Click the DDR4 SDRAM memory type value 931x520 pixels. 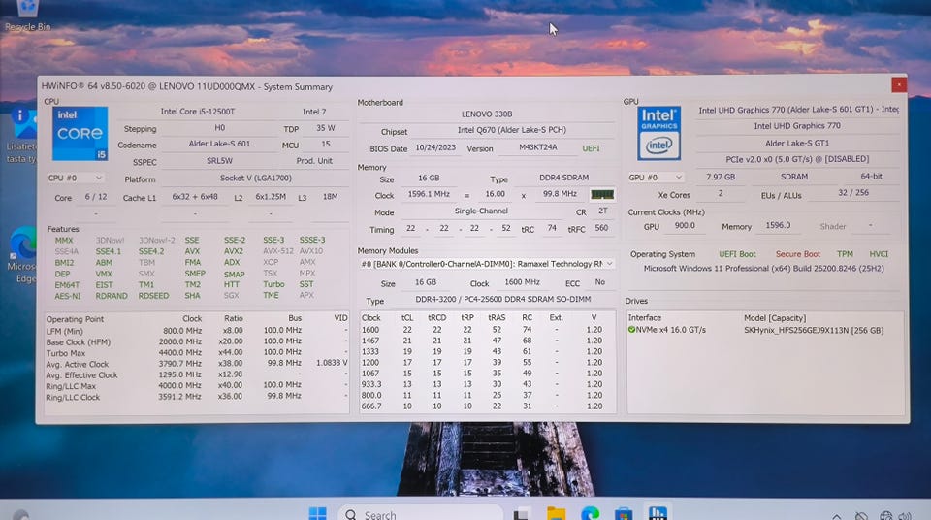point(564,178)
